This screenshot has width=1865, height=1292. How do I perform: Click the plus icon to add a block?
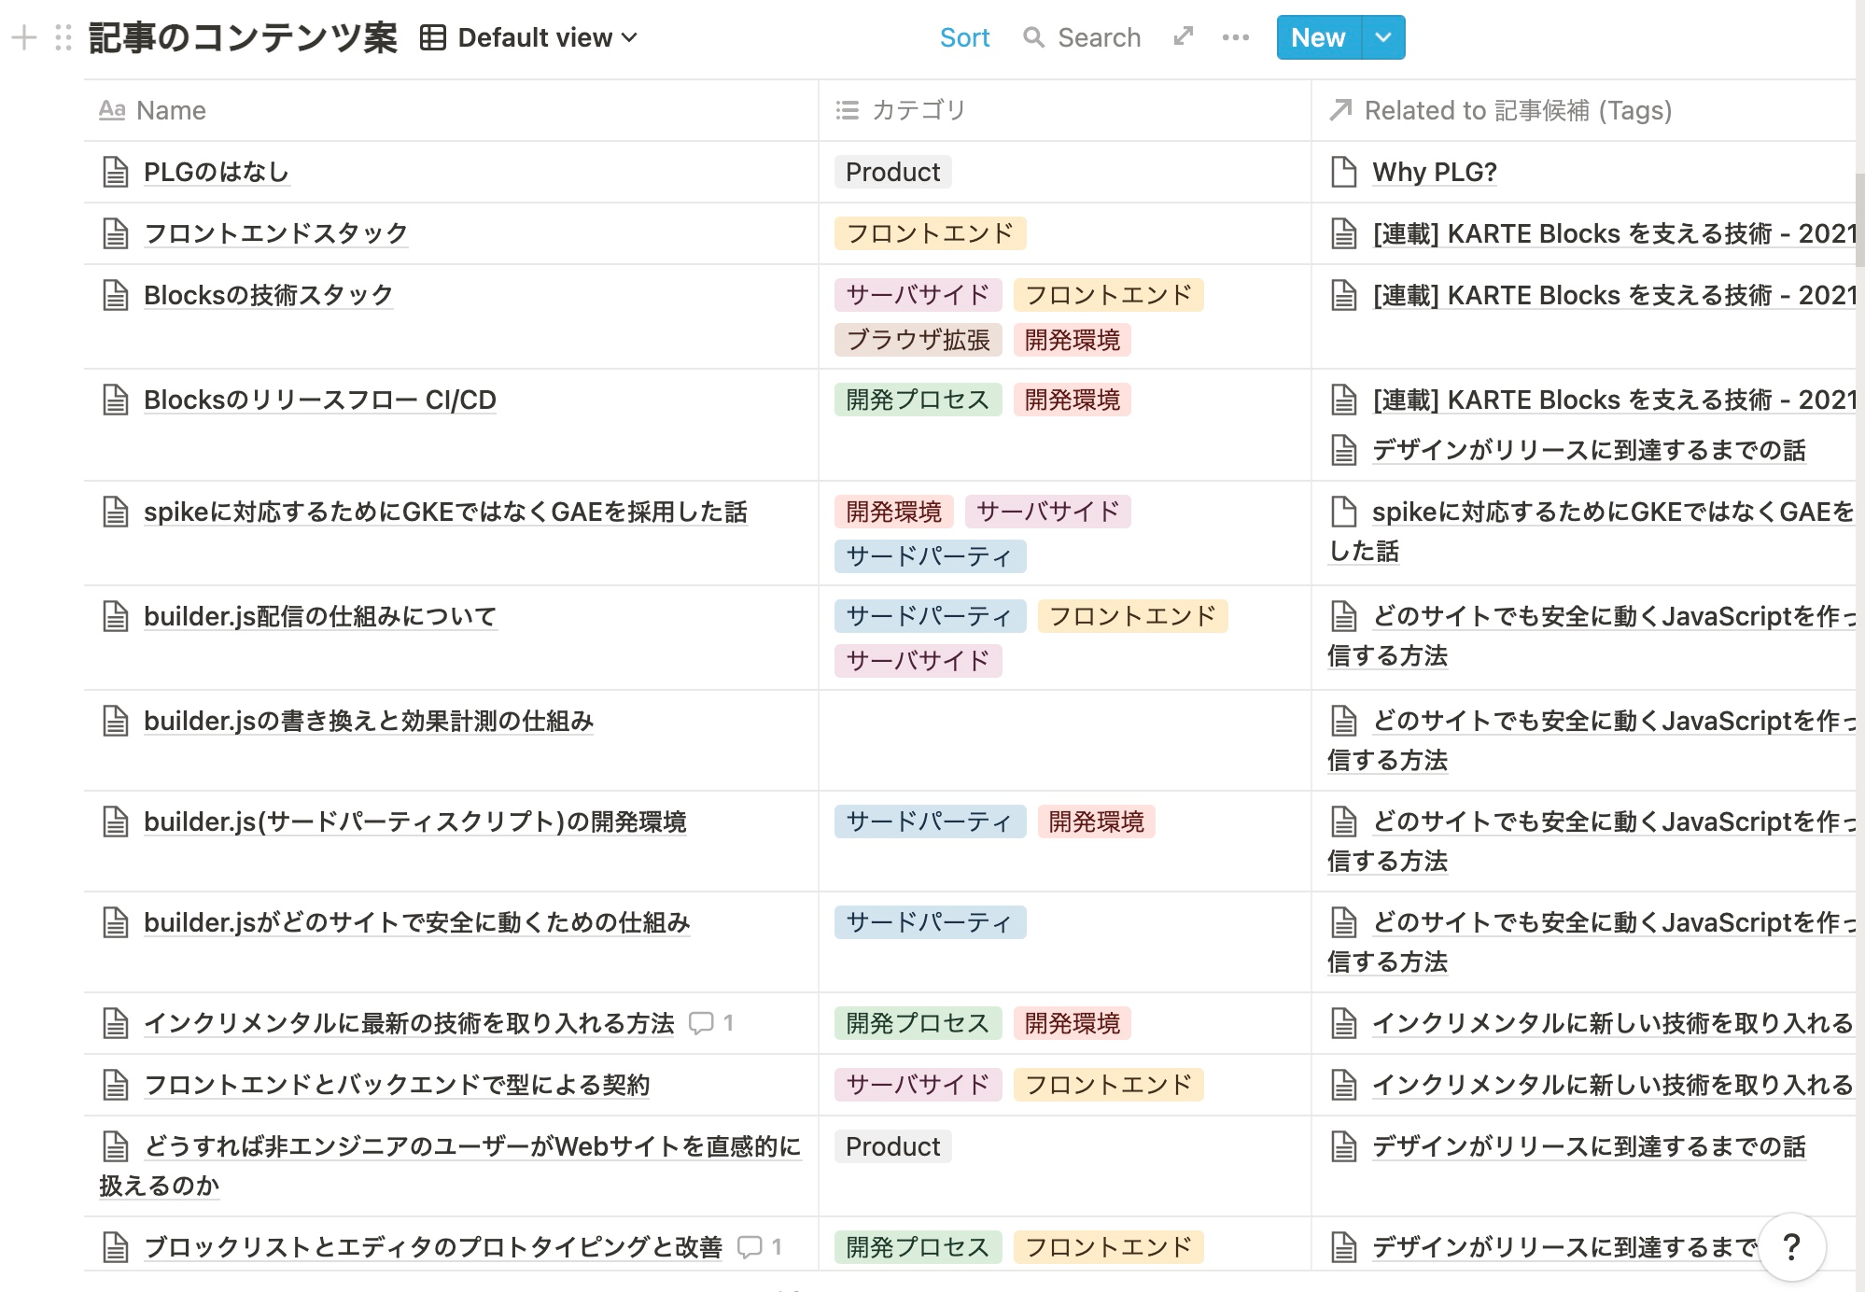tap(24, 38)
